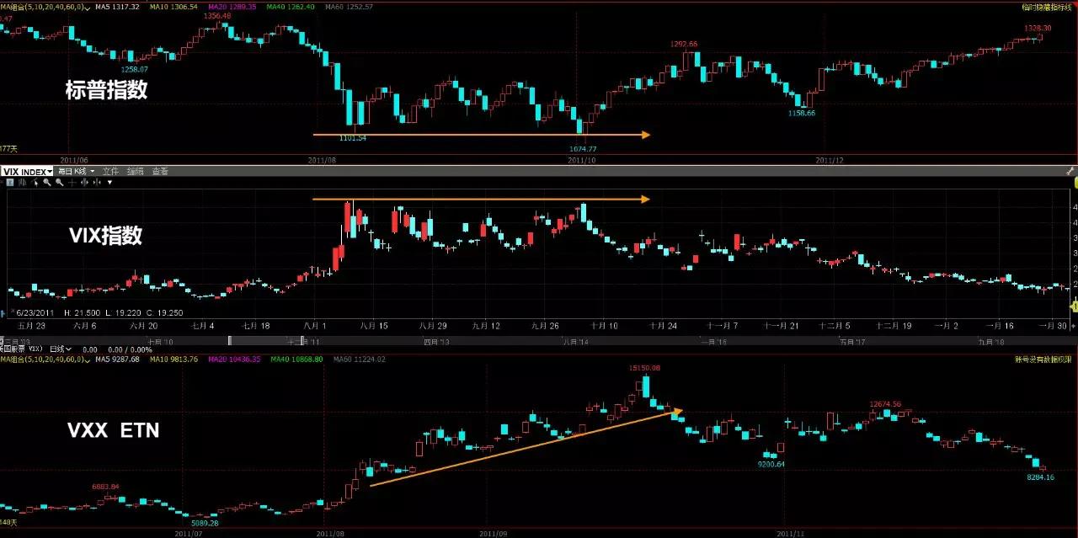Image resolution: width=1078 pixels, height=538 pixels.
Task: Click the 1158.66 low price label
Action: (801, 113)
